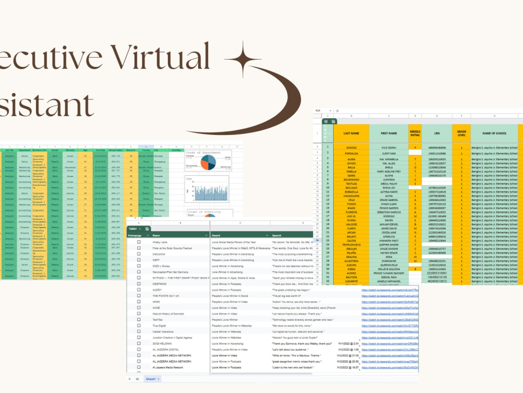
Task: Click table view icon above LAST NAME sheet
Action: [333, 121]
